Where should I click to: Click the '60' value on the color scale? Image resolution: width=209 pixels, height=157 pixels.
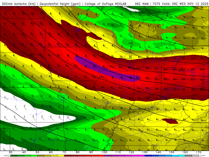tap(51, 152)
